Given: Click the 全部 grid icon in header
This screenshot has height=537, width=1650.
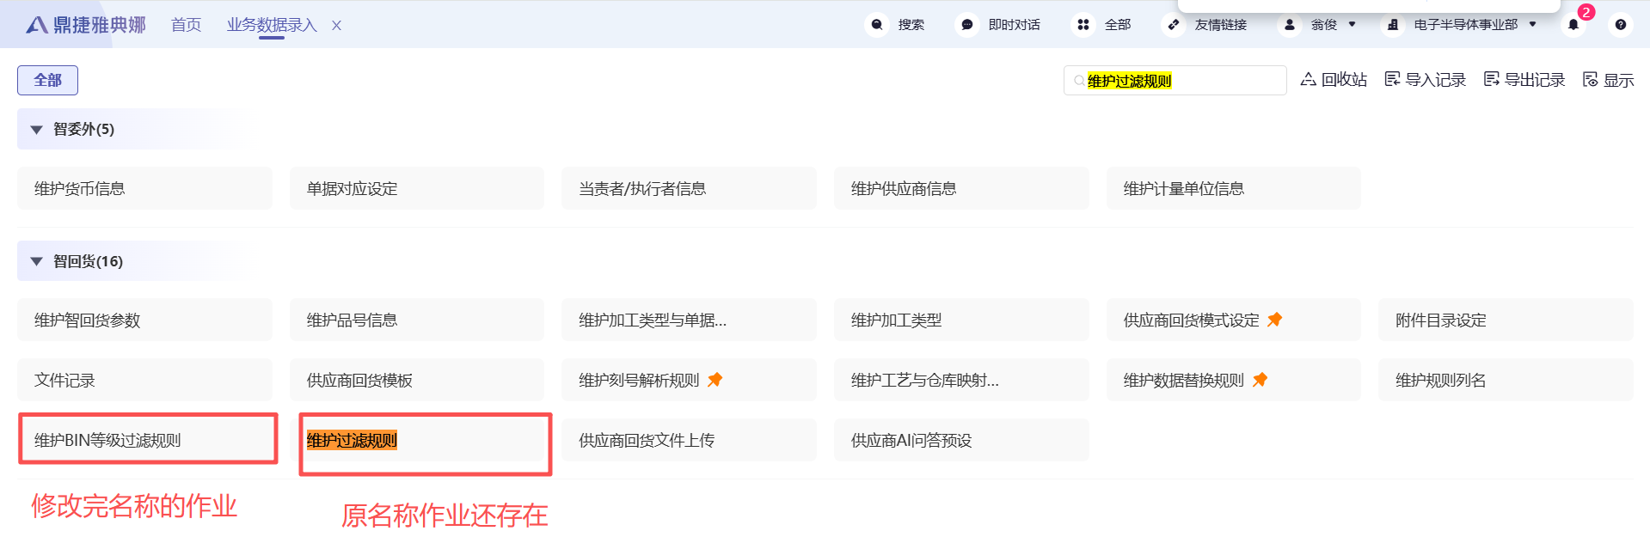Looking at the screenshot, I should 1083,25.
